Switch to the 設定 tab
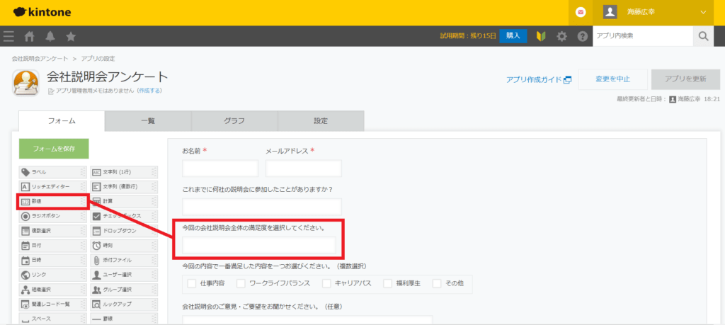 pos(321,121)
